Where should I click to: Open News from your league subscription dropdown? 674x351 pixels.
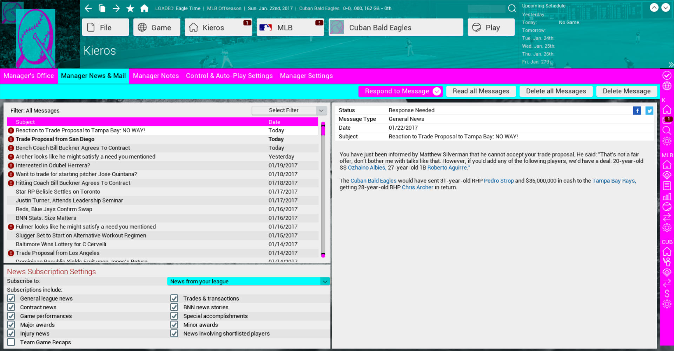pyautogui.click(x=249, y=281)
